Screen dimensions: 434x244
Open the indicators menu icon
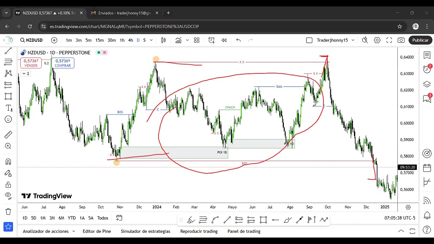click(178, 40)
